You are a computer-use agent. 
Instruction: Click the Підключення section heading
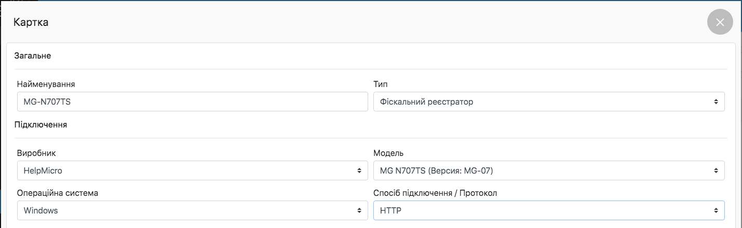[x=41, y=124]
